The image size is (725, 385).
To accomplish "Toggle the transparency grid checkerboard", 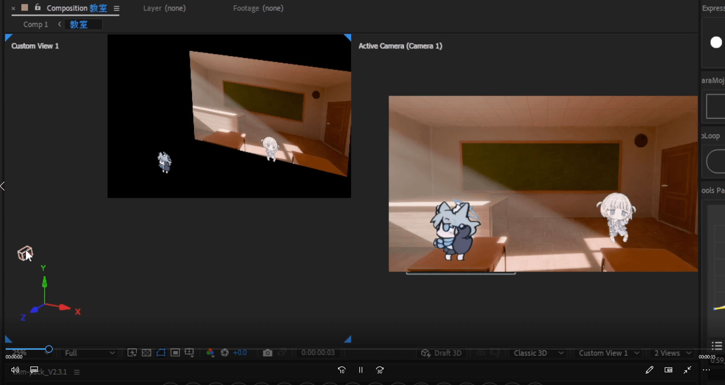I will point(146,353).
